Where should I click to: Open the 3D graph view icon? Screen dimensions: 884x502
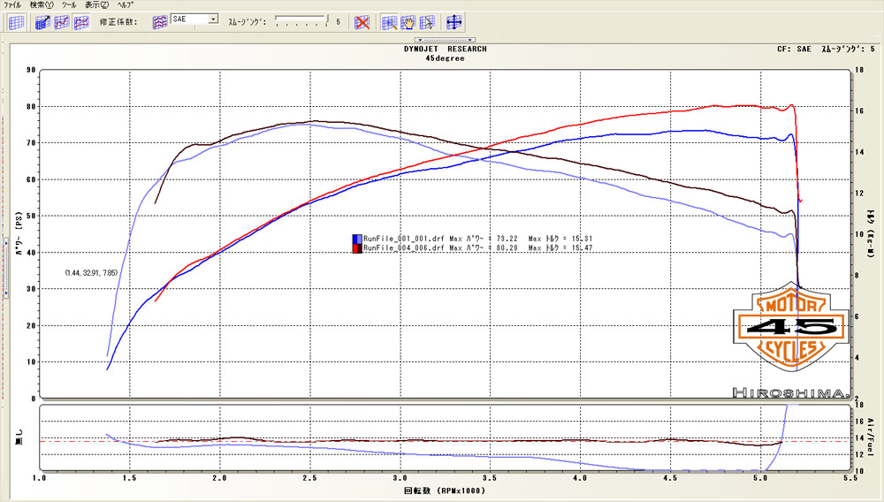pos(42,22)
